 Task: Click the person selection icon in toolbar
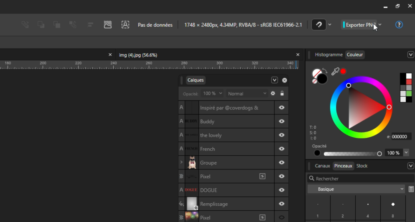(125, 25)
